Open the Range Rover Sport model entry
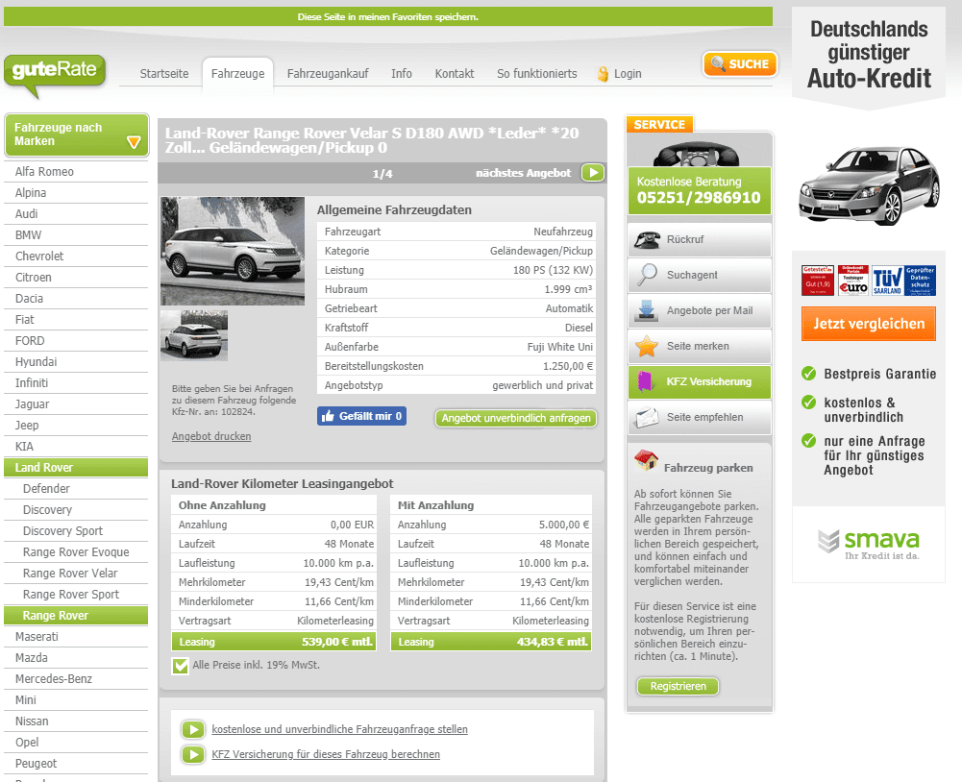962x782 pixels. click(76, 595)
